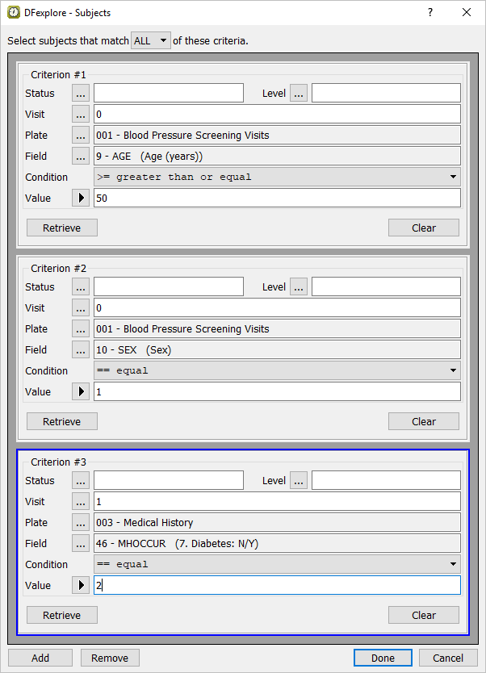Click the help question mark in title bar
486x673 pixels.
(429, 13)
